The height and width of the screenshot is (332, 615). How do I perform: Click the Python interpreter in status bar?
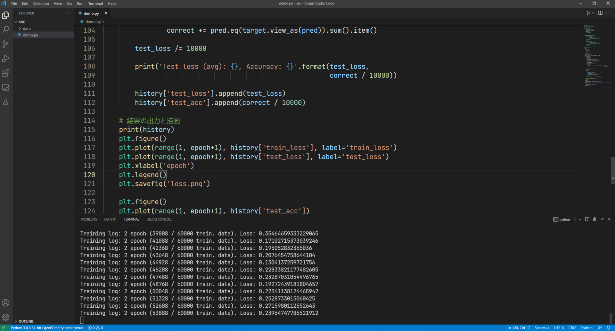point(47,328)
